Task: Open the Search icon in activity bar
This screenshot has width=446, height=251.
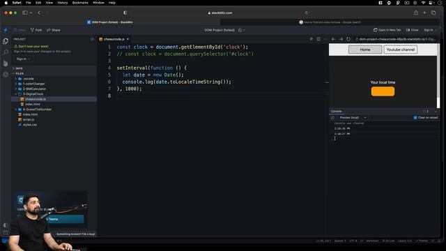Action: click(x=6, y=52)
